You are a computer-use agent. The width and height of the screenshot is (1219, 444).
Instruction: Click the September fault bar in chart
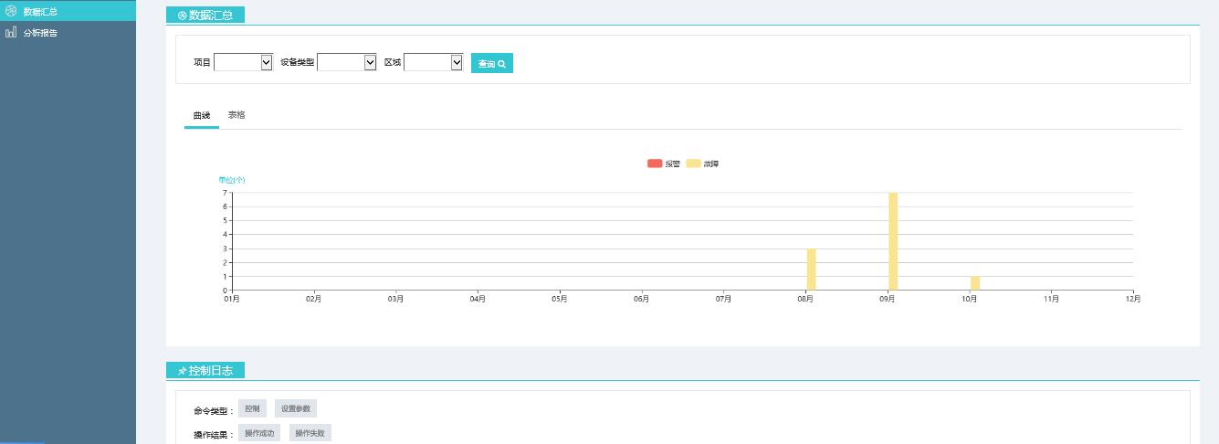893,241
